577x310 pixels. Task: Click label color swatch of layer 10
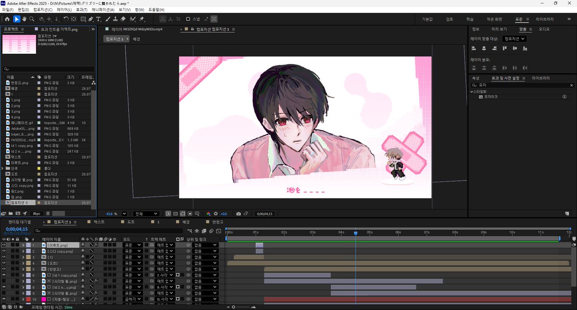click(28, 299)
